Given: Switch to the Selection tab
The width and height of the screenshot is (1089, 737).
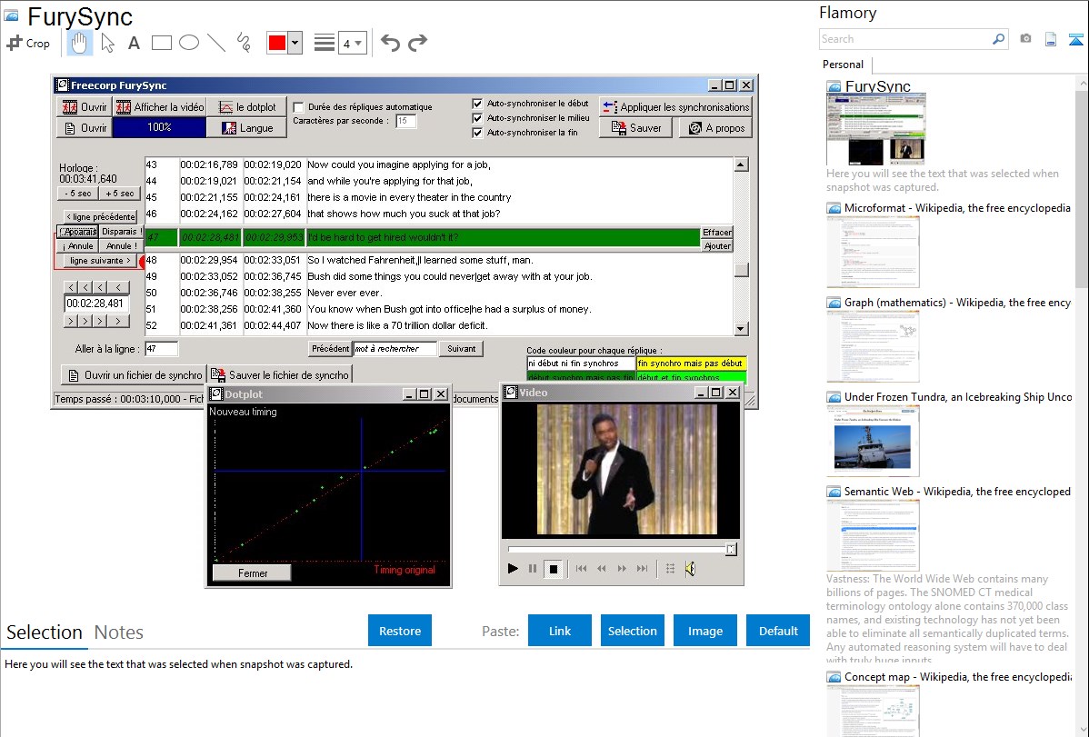Looking at the screenshot, I should (45, 632).
